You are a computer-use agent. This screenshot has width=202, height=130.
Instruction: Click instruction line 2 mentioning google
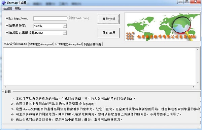[54, 104]
